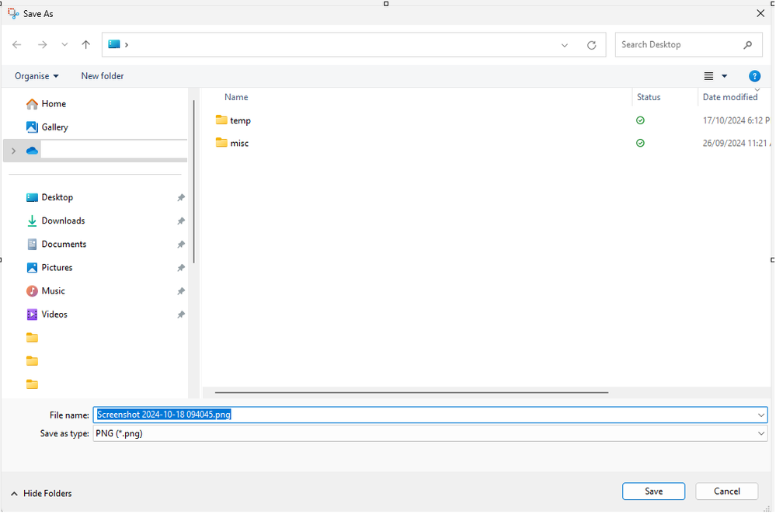Screen dimensions: 776x514
Task: Click the Save button
Action: (x=653, y=491)
